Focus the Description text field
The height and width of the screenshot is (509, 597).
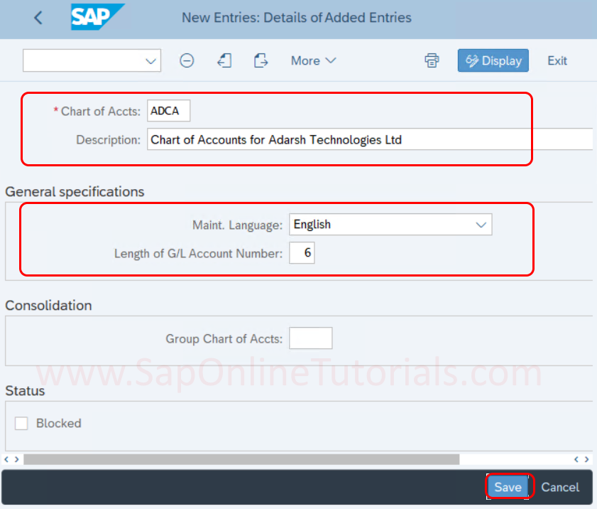[x=370, y=139]
